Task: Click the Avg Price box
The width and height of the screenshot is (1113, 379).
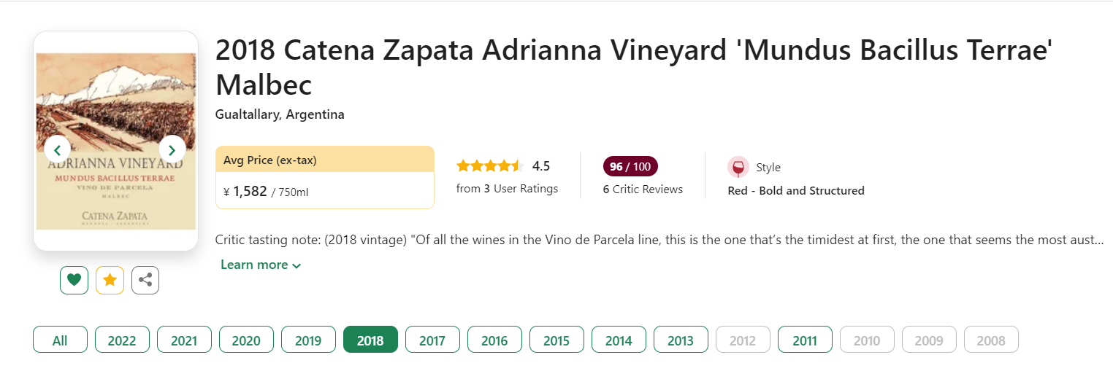Action: click(x=325, y=177)
